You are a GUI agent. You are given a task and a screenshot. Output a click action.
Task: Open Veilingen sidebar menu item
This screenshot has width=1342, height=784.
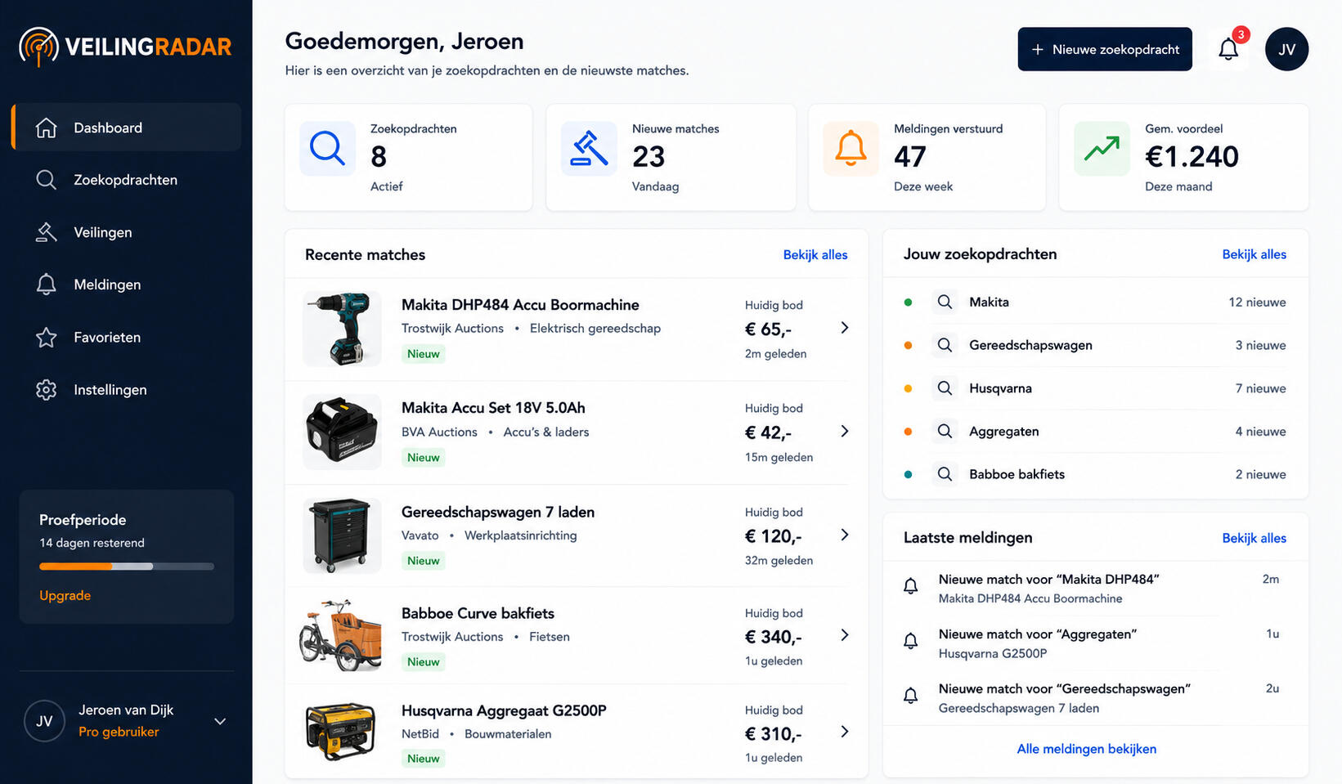[127, 232]
